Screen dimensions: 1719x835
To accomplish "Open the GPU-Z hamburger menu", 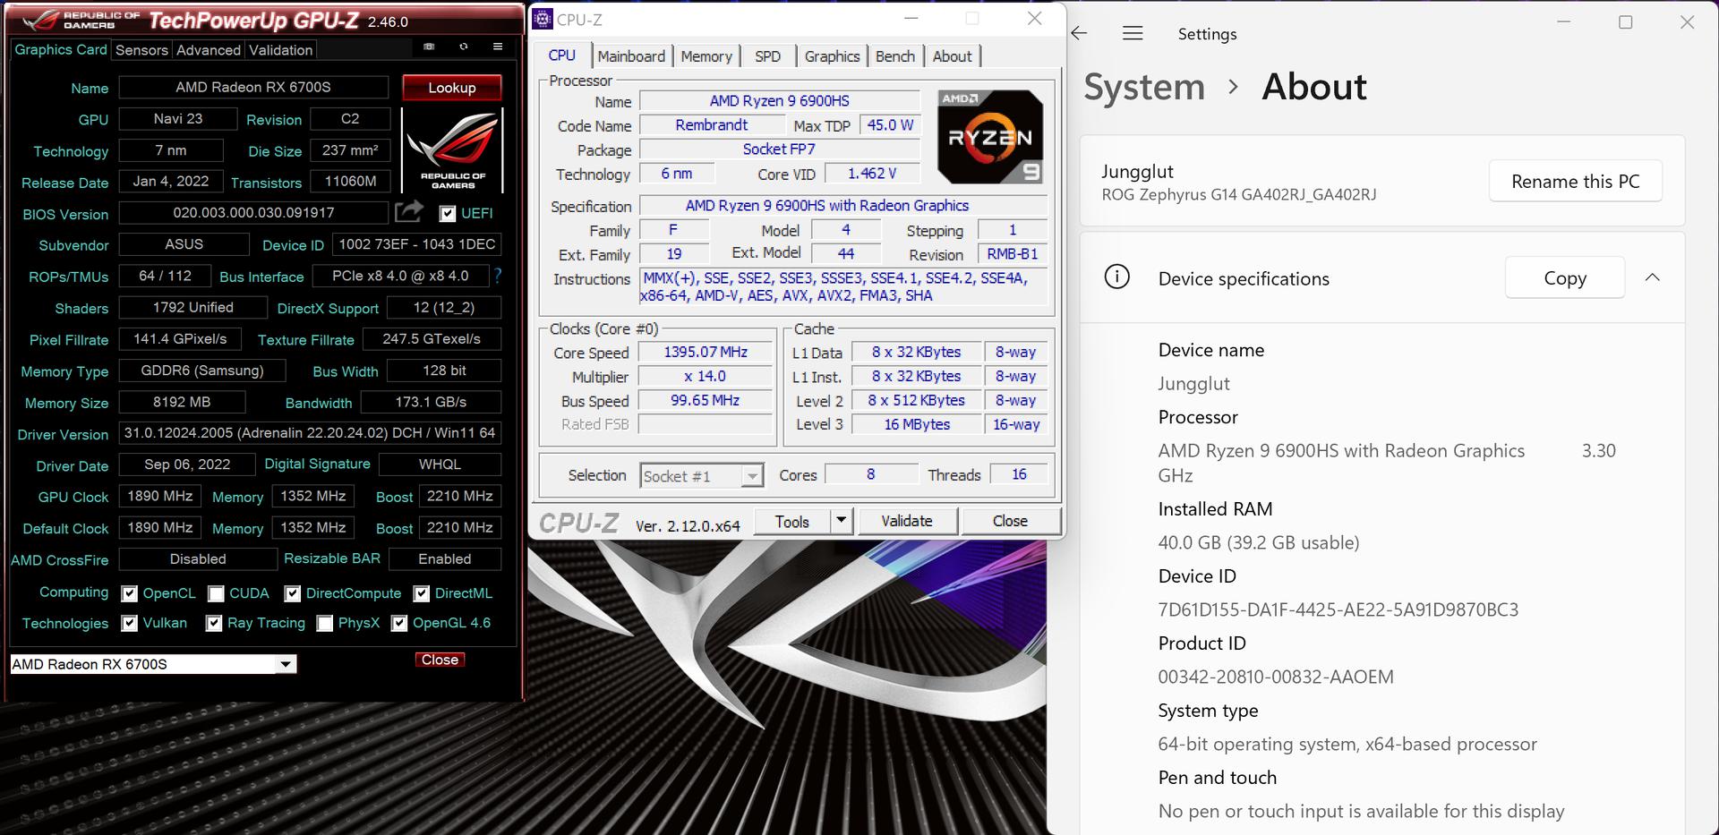I will (498, 47).
